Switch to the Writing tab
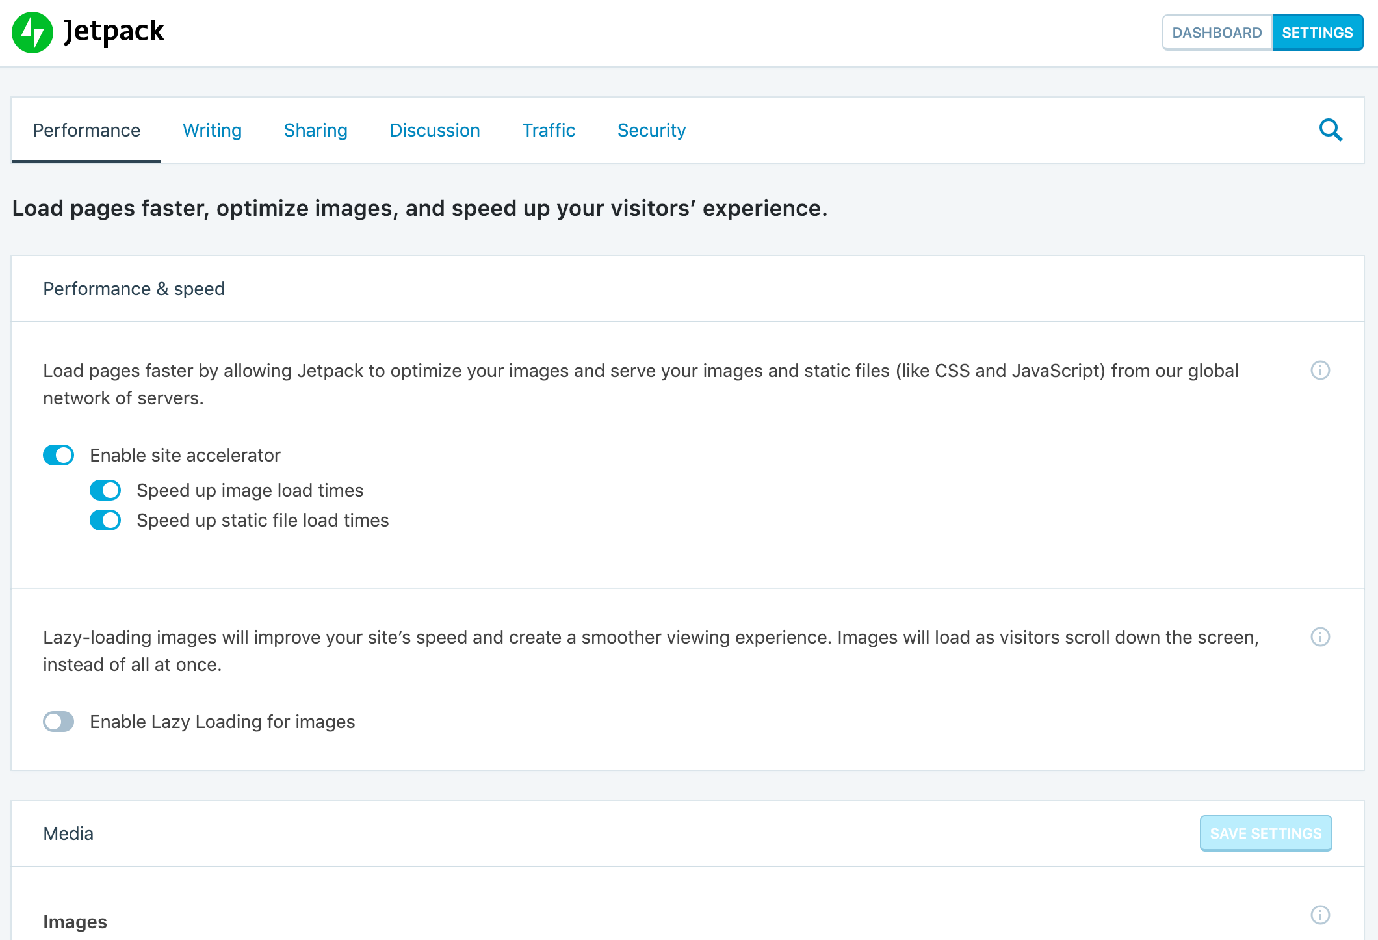This screenshot has height=940, width=1378. point(212,130)
